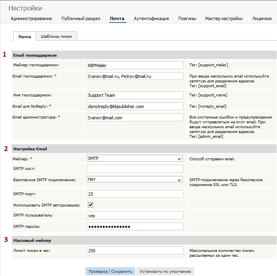The image size is (277, 276).
Task: Open the Мейлер SMTP dropdown
Action: click(x=134, y=158)
